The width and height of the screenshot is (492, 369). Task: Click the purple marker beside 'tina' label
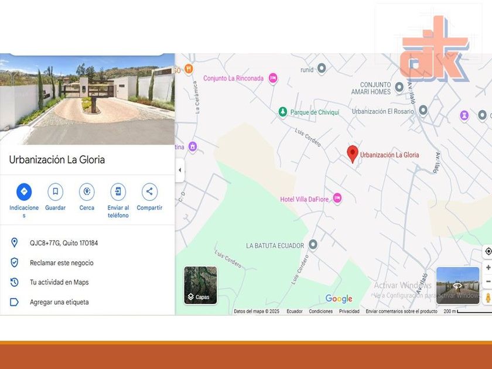click(193, 146)
